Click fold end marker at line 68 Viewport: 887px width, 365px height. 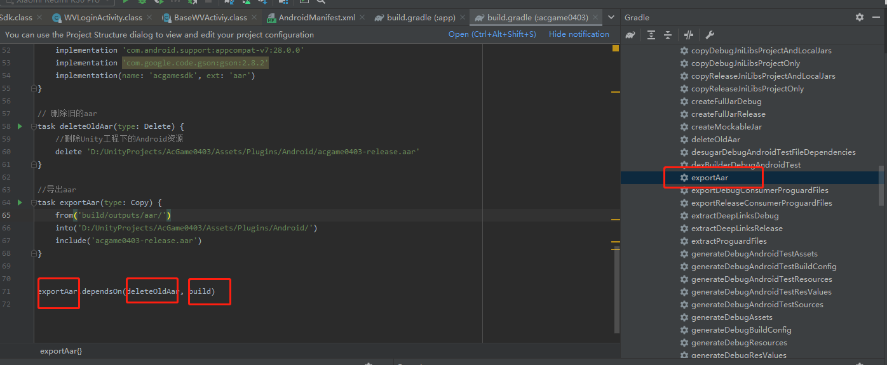tap(34, 253)
